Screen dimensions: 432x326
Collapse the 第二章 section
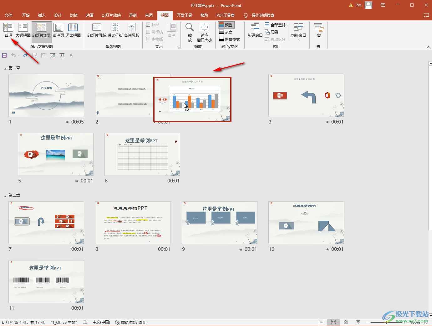(x=5, y=196)
